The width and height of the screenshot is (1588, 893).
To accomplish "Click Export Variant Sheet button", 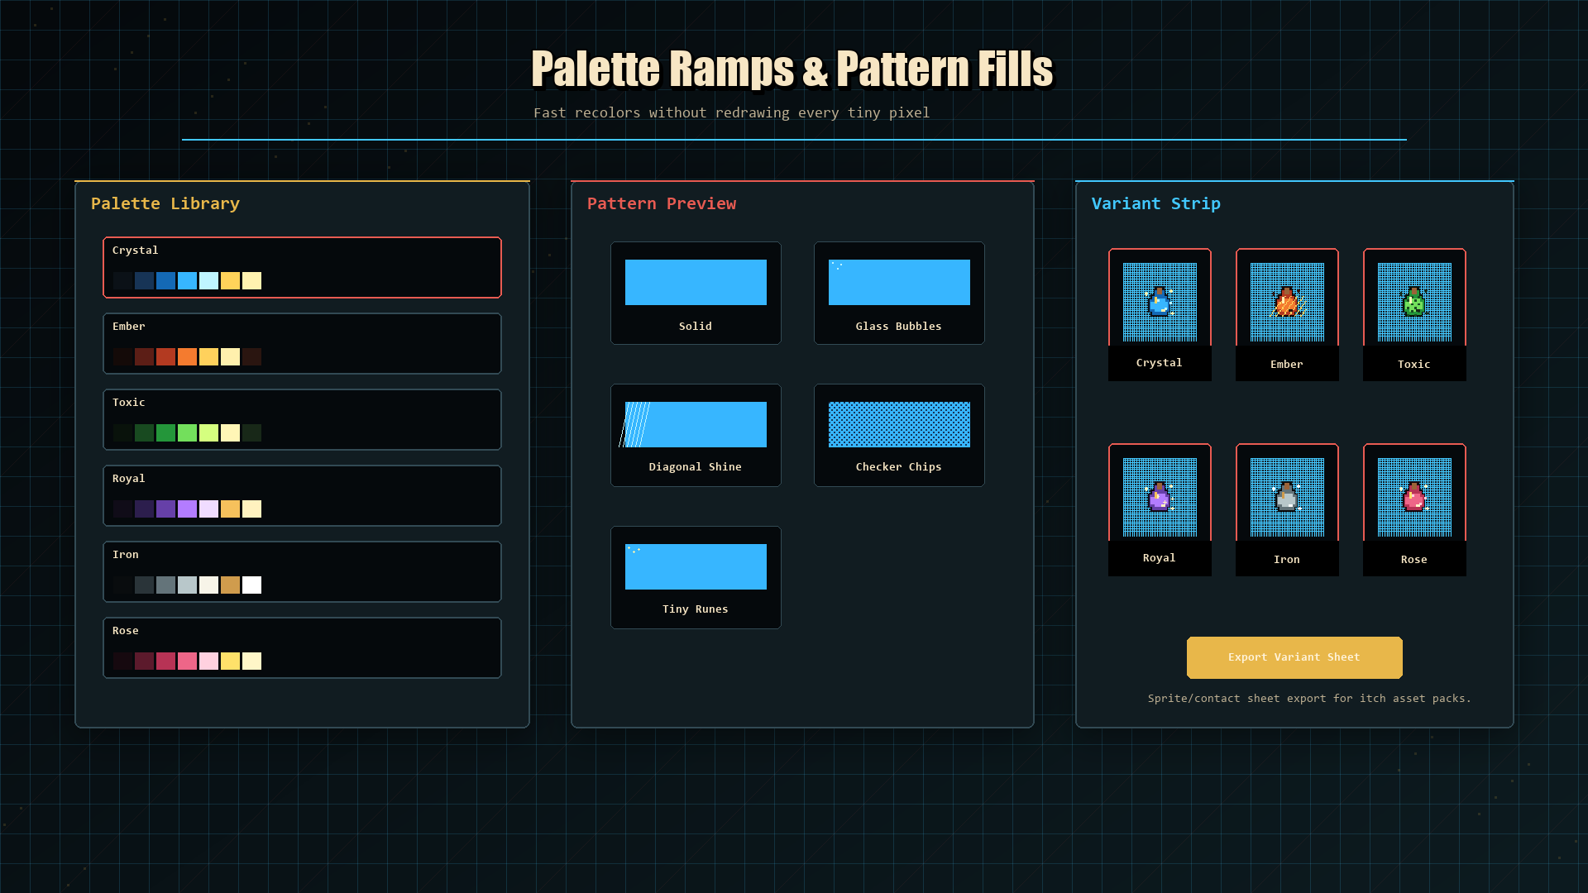I will tap(1294, 657).
